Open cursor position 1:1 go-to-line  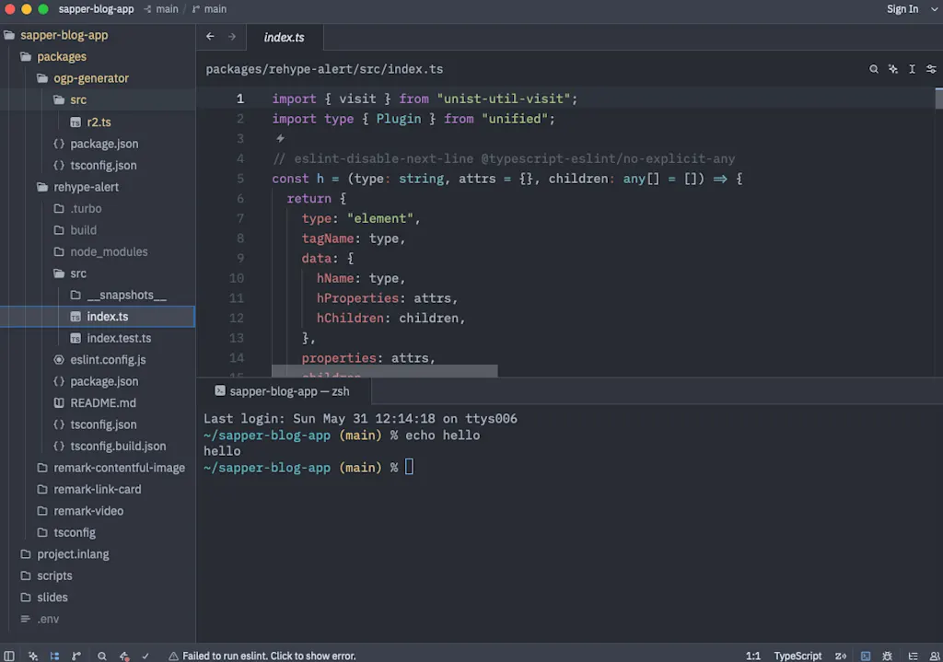point(753,656)
